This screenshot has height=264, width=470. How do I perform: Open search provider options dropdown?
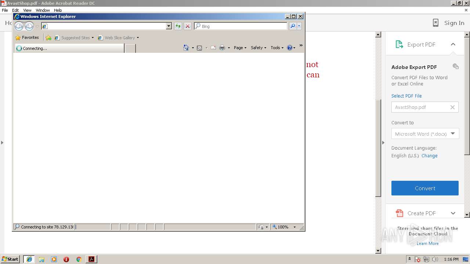(x=299, y=26)
